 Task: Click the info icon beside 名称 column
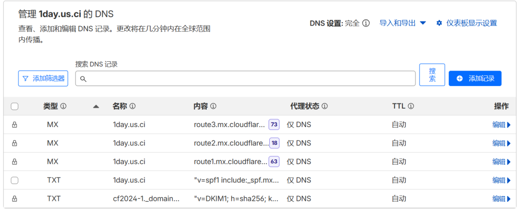click(x=132, y=106)
